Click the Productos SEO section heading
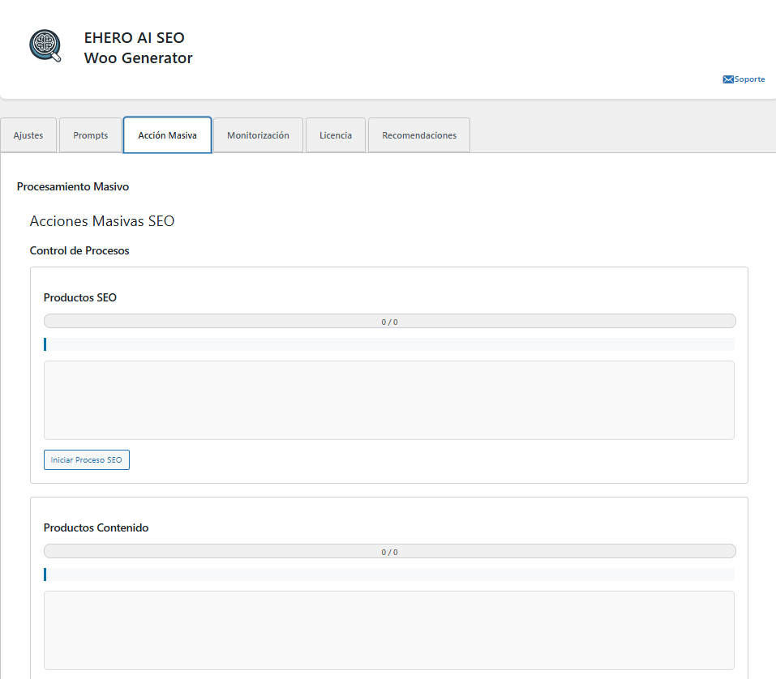 [x=79, y=297]
